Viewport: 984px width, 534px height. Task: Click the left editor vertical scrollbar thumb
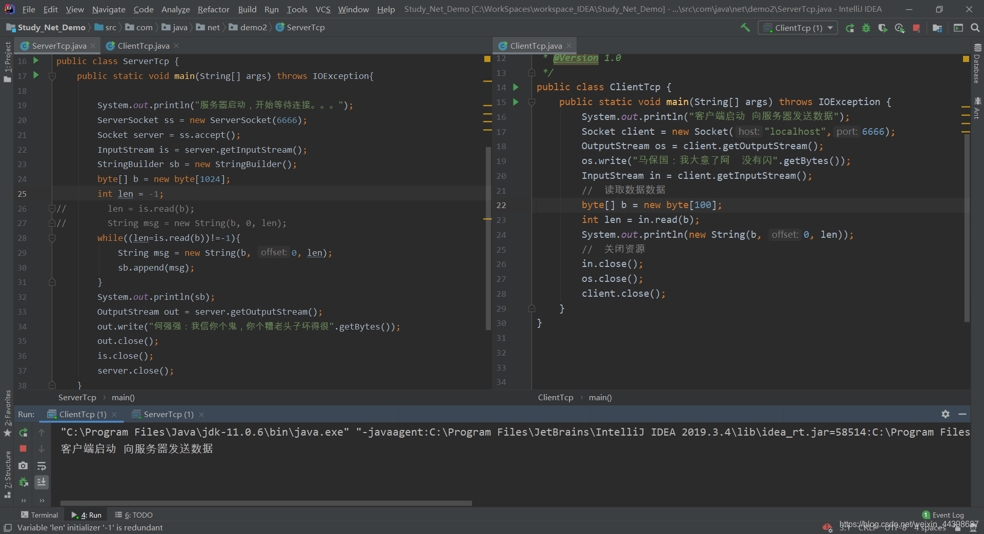tap(488, 238)
